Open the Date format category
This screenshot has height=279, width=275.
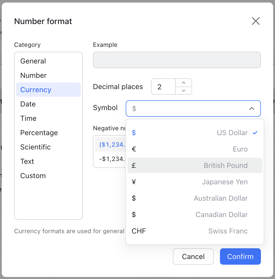coord(28,104)
